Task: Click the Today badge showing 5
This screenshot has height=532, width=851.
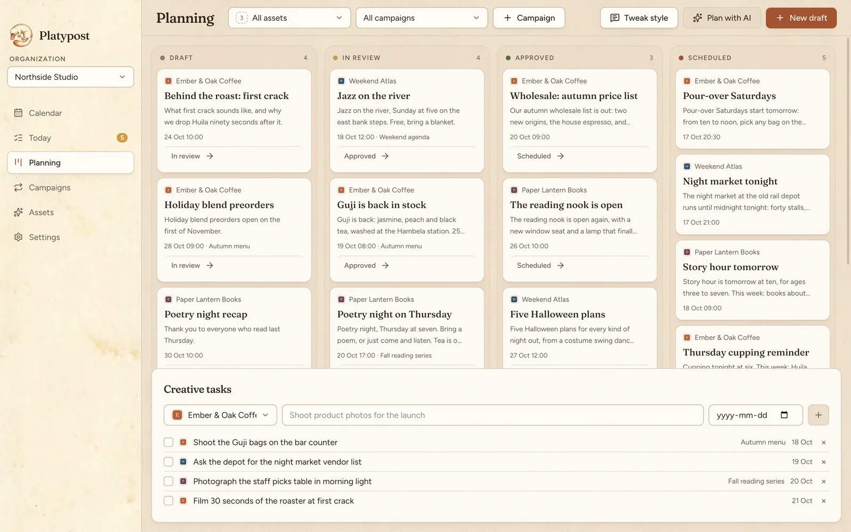Action: tap(122, 138)
